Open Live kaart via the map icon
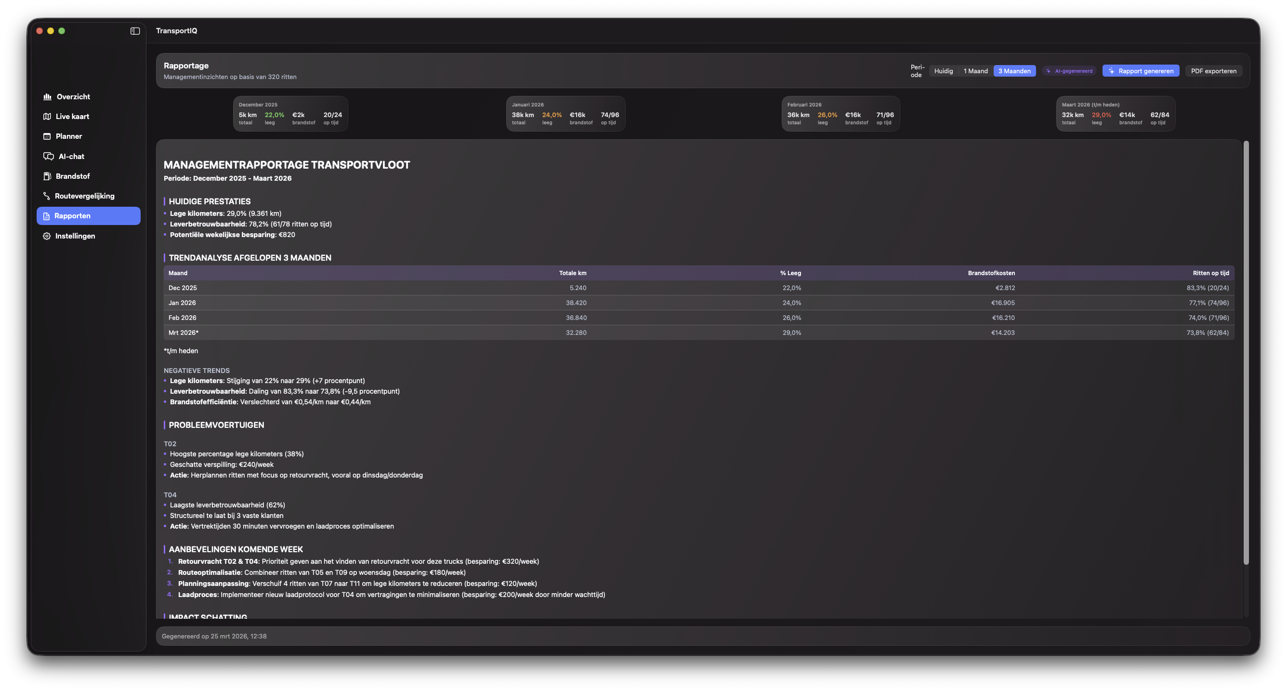 [48, 116]
